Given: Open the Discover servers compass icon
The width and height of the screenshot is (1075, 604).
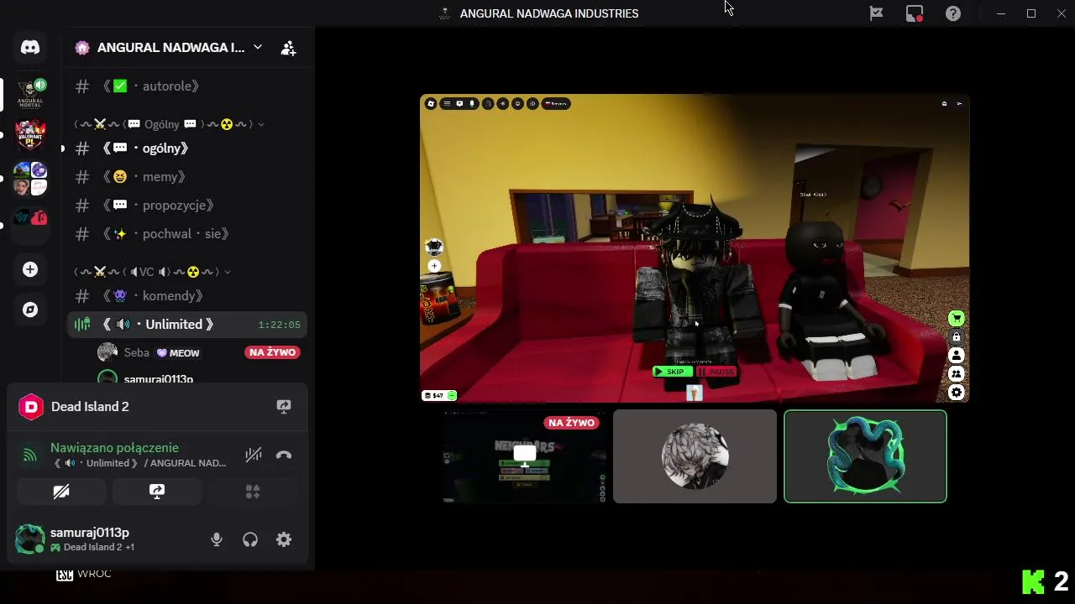Looking at the screenshot, I should click(x=30, y=310).
